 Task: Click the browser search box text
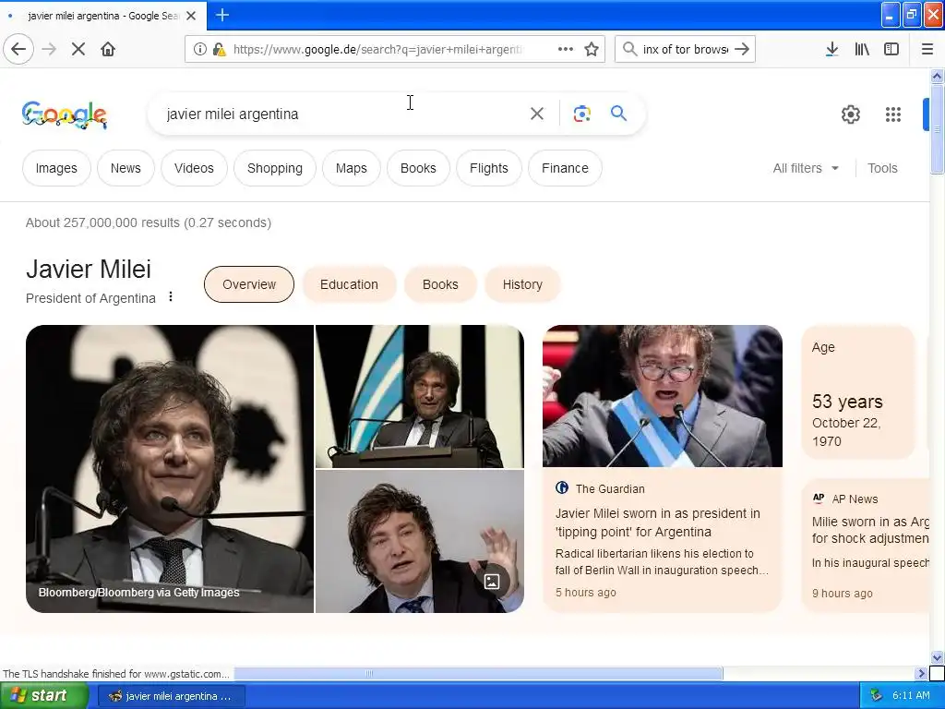pos(686,50)
